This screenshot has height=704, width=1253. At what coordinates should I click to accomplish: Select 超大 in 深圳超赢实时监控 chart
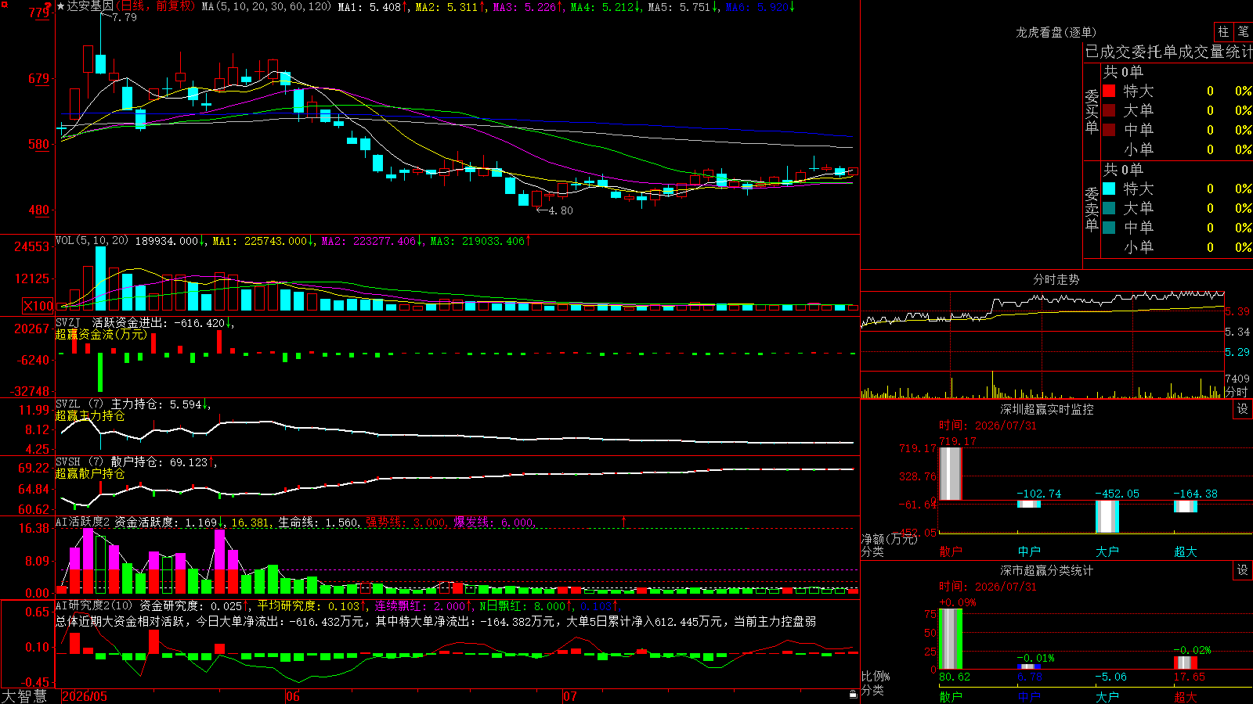(x=1186, y=551)
